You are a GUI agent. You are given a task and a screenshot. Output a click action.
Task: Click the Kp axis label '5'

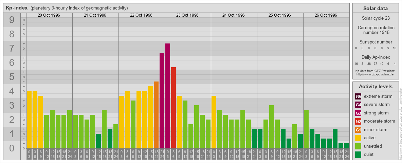point(12,77)
